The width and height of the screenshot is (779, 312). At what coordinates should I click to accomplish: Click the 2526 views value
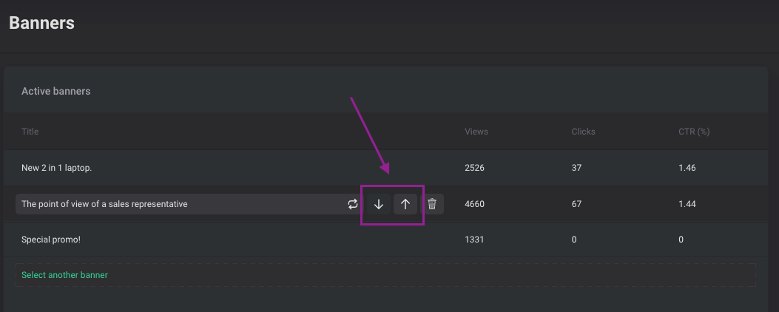pos(474,168)
